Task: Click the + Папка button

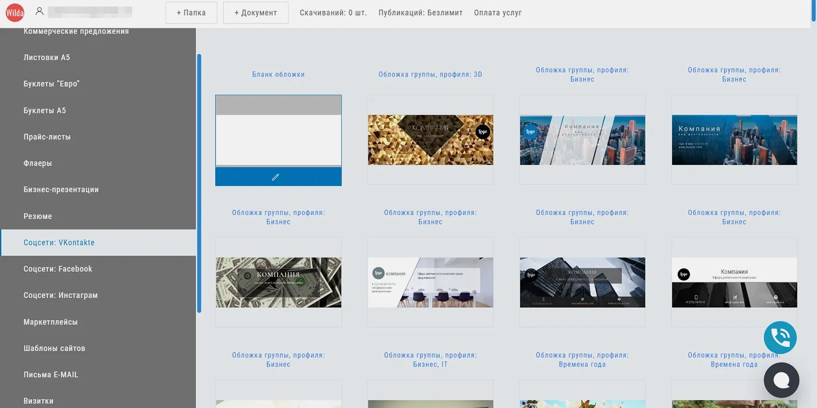Action: 191,13
